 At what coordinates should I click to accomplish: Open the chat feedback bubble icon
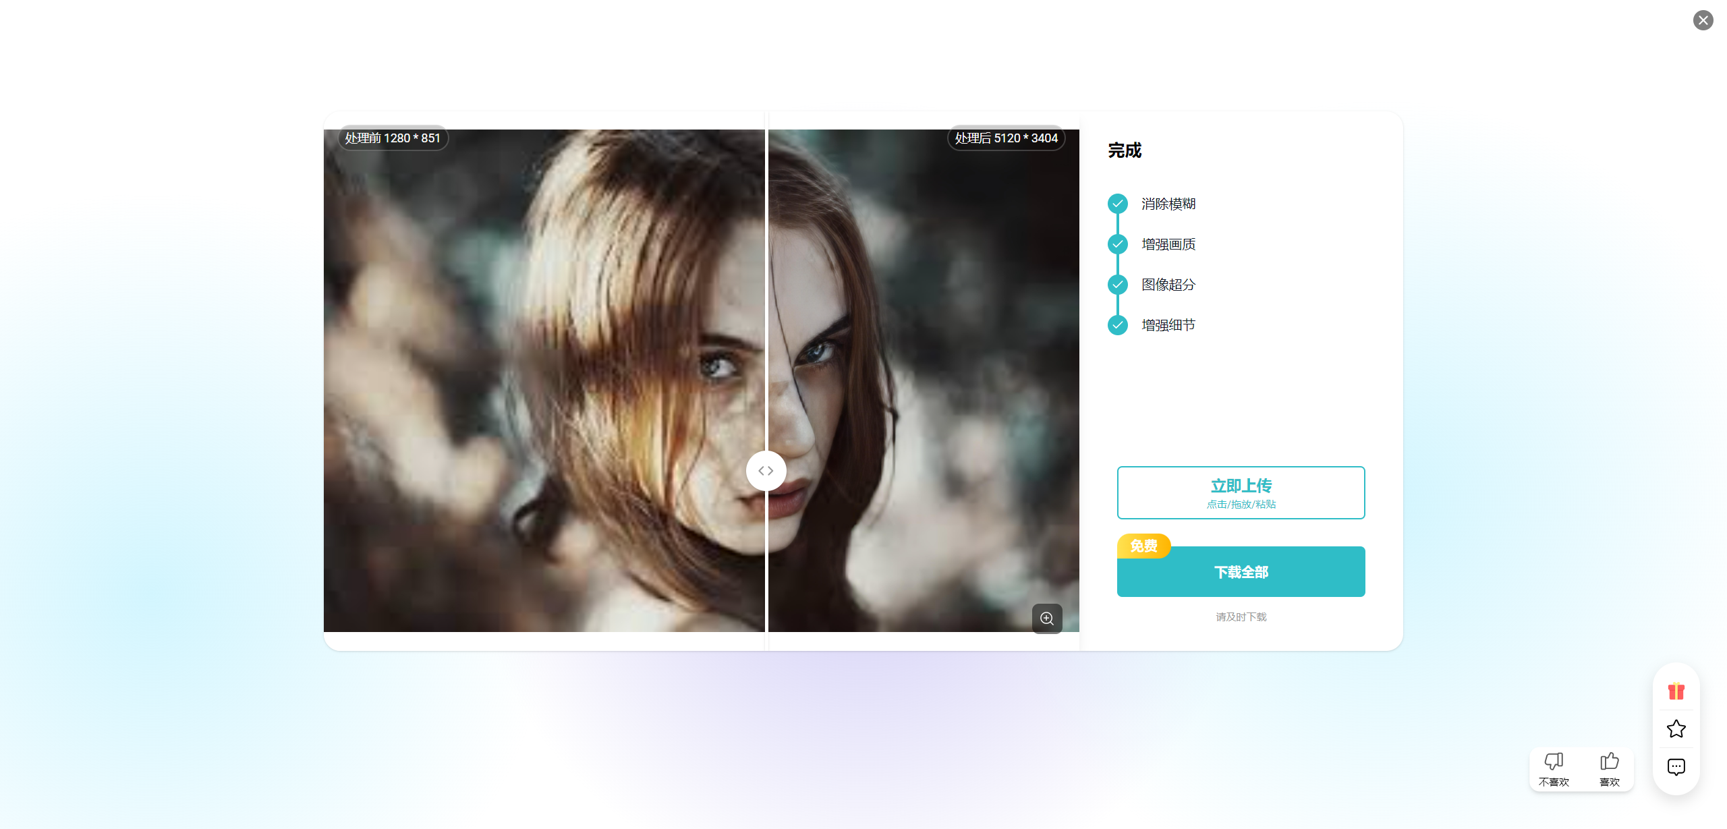pyautogui.click(x=1676, y=767)
